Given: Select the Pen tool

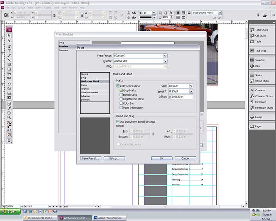Looking at the screenshot, I should [9, 46].
